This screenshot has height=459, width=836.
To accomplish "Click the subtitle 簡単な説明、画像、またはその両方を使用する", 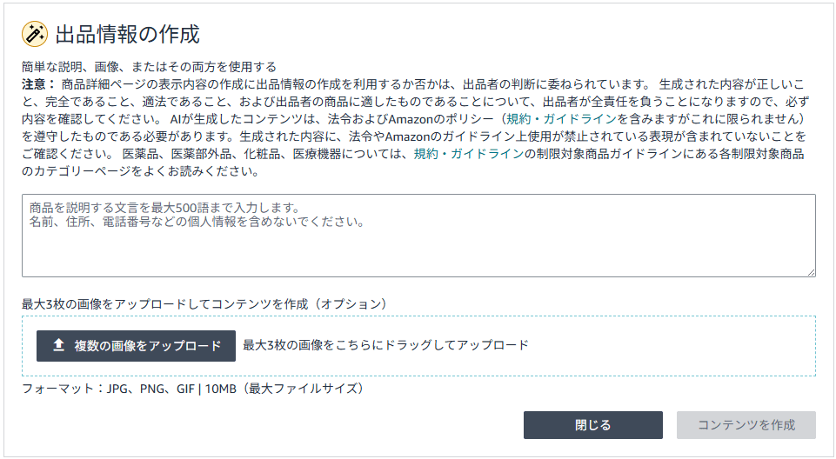I will 150,67.
